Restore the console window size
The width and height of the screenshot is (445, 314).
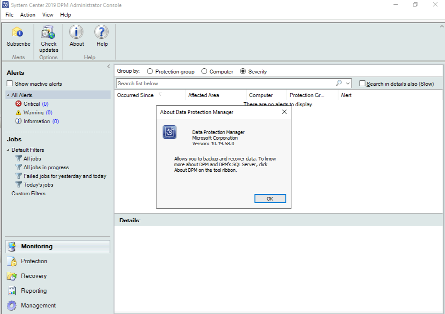coord(415,4)
